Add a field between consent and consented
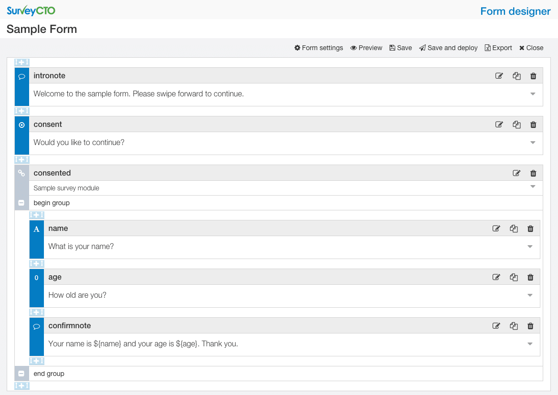This screenshot has width=558, height=395. (x=21, y=160)
